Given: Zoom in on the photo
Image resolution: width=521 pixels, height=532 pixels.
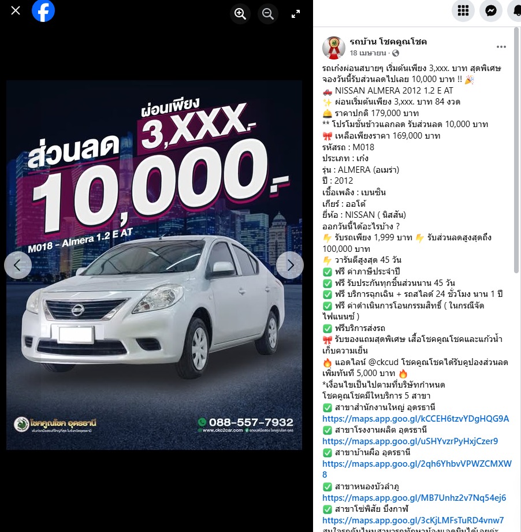Looking at the screenshot, I should point(240,14).
